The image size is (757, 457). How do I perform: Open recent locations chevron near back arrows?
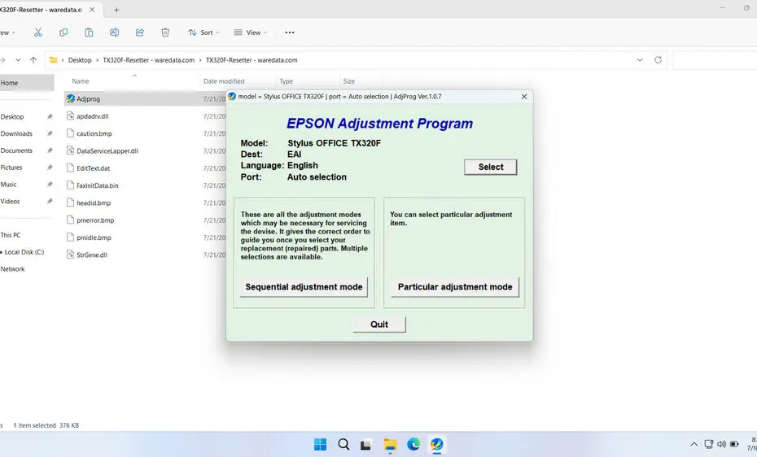pos(18,60)
